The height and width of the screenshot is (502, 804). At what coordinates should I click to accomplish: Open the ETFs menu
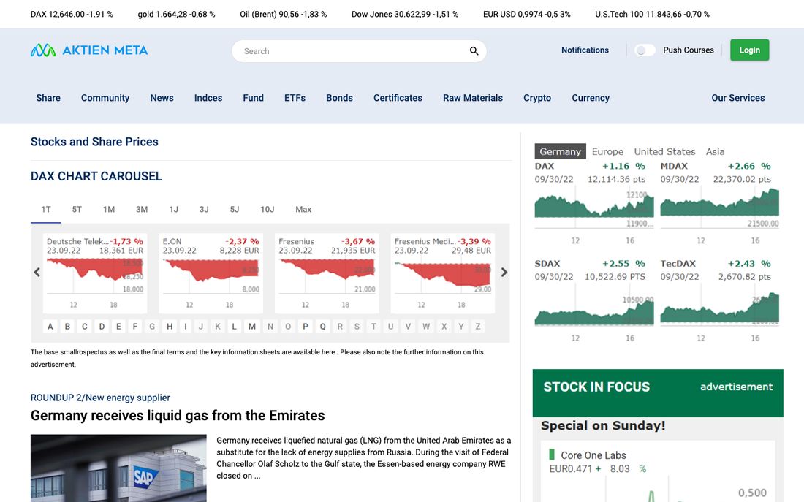coord(295,98)
